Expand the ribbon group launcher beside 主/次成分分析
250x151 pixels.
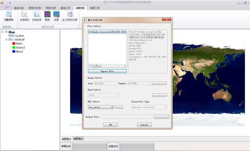(x=78, y=27)
